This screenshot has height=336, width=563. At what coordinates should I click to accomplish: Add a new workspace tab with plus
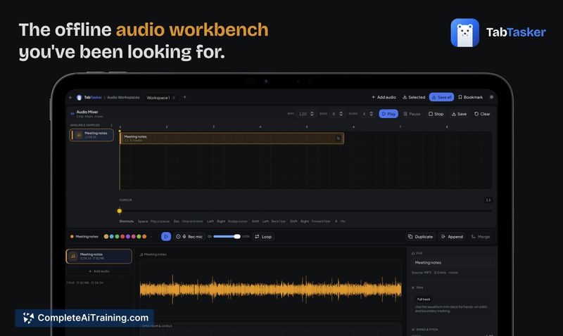coord(185,97)
